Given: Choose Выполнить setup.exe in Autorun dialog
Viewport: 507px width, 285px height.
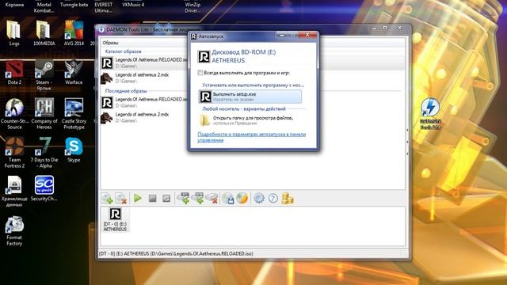Looking at the screenshot, I should click(250, 97).
